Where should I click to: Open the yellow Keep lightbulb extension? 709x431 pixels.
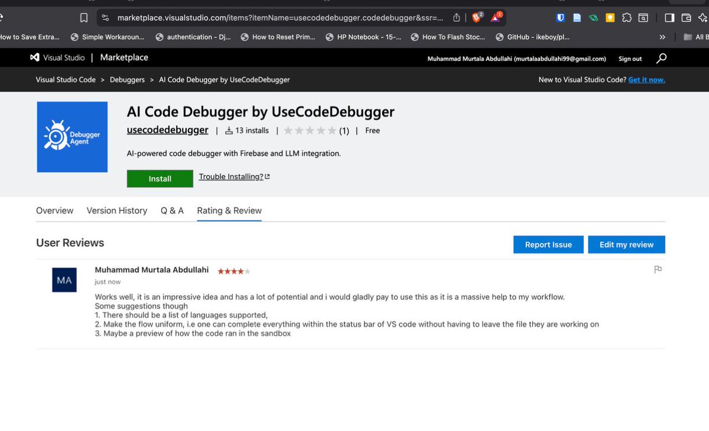[x=610, y=18]
